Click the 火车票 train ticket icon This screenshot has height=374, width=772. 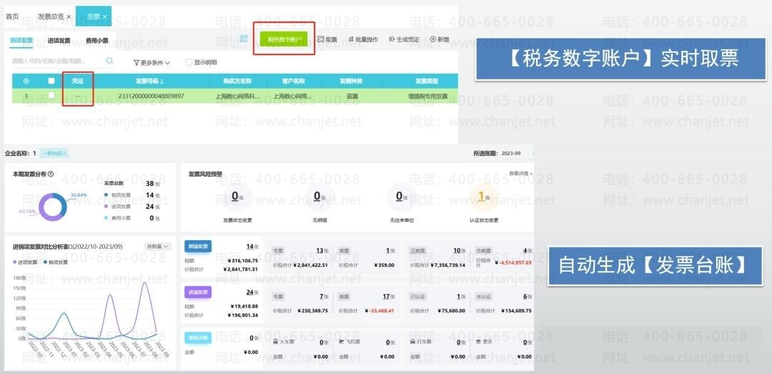click(276, 342)
